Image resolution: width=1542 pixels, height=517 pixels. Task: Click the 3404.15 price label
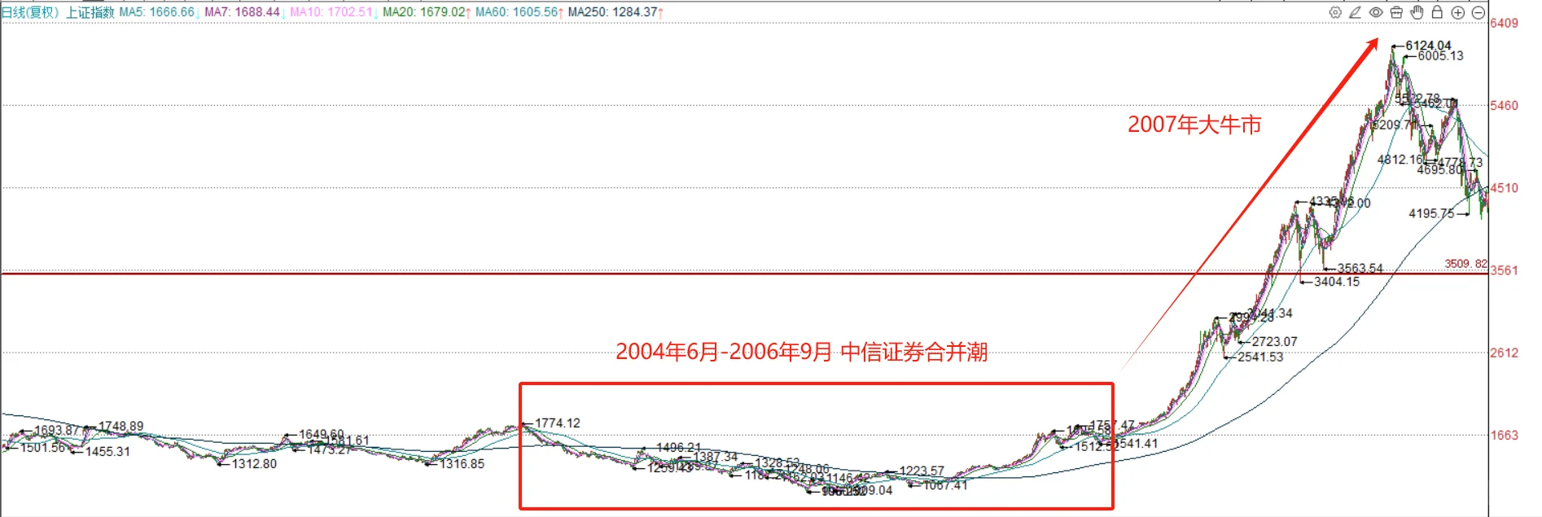tap(1337, 282)
